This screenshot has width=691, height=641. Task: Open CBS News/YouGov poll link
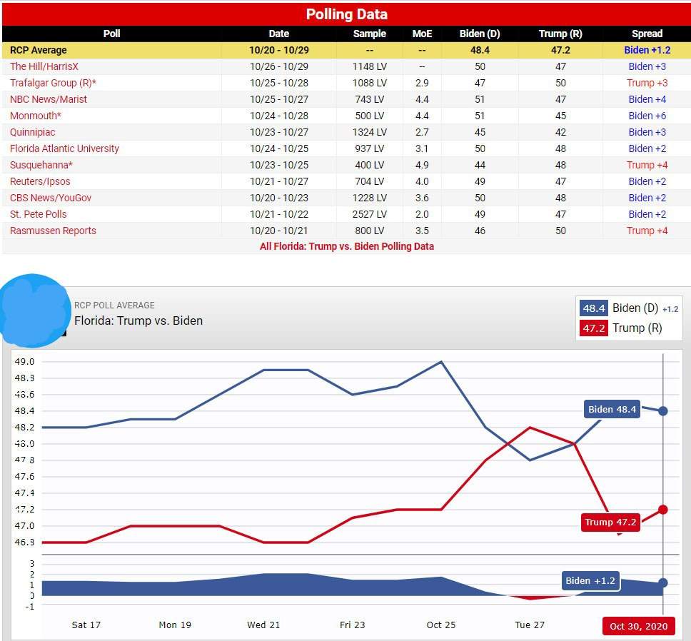(51, 198)
